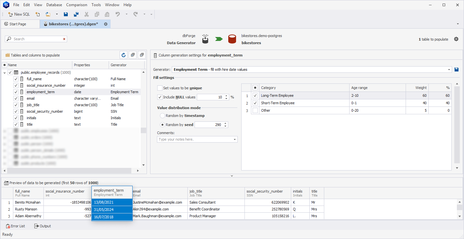The image size is (464, 239).
Task: Open the Comments notes dropdown
Action: click(235, 139)
